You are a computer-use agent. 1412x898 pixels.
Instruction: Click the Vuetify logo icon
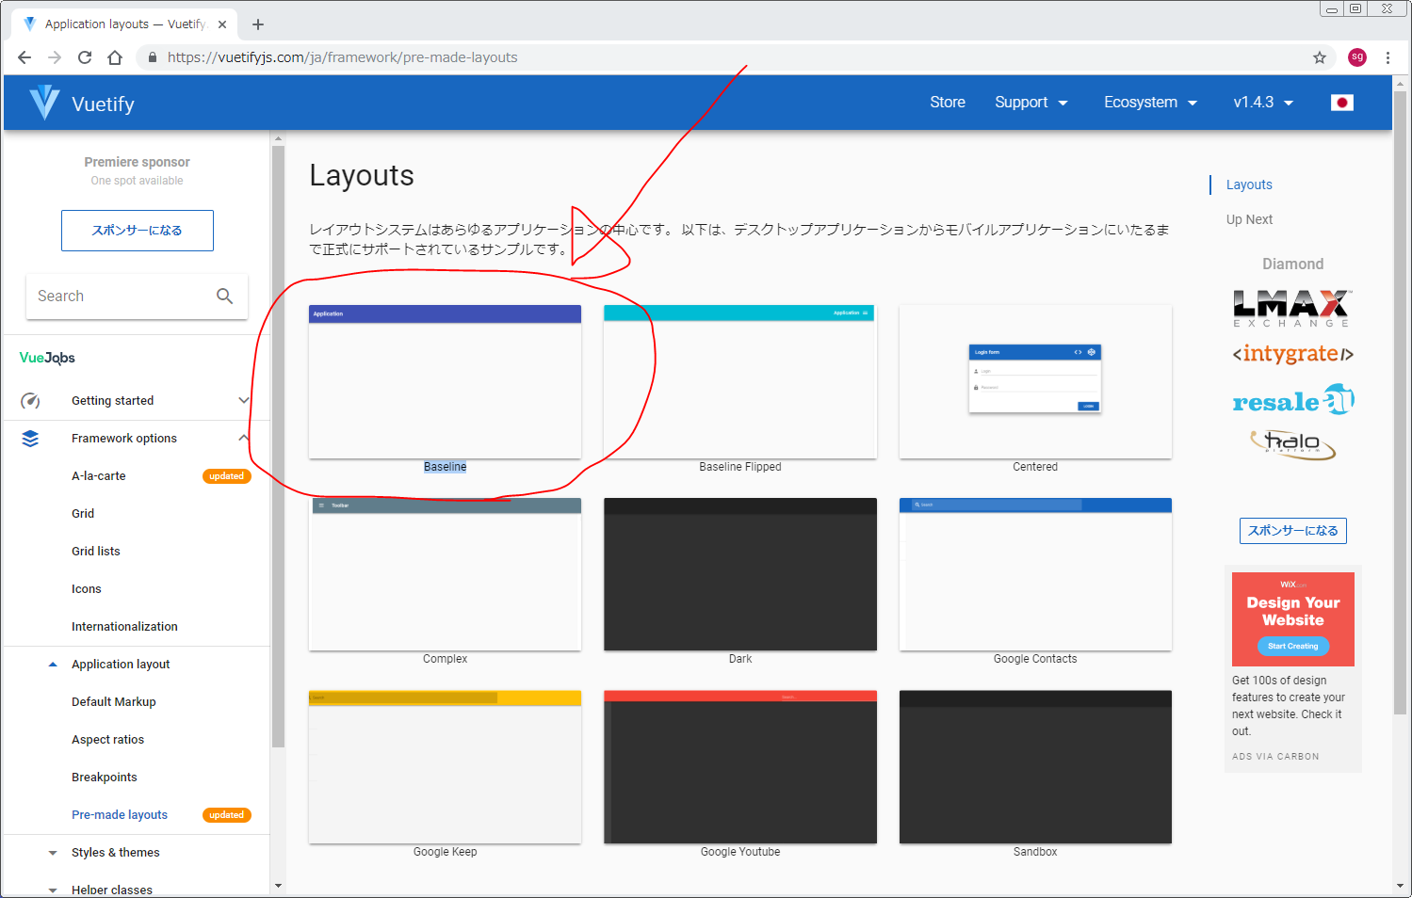(44, 103)
